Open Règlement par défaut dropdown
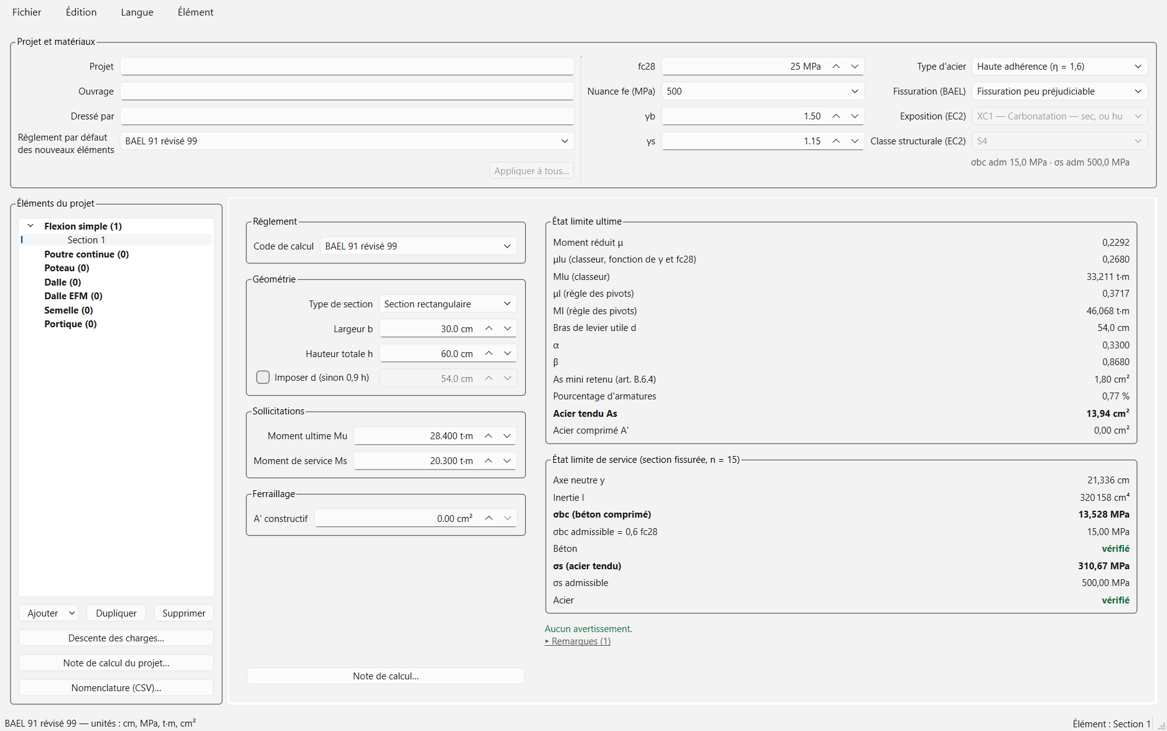1167x731 pixels. (x=347, y=141)
